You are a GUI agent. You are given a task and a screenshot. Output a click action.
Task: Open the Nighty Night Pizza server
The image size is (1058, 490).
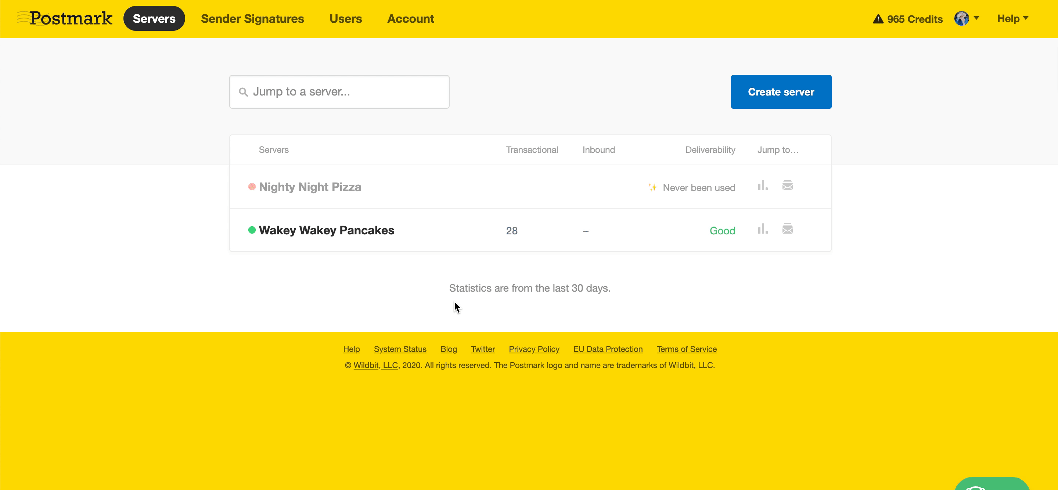pyautogui.click(x=310, y=187)
